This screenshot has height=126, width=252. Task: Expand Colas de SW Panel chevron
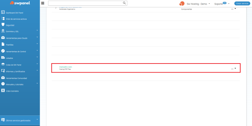pos(37,64)
